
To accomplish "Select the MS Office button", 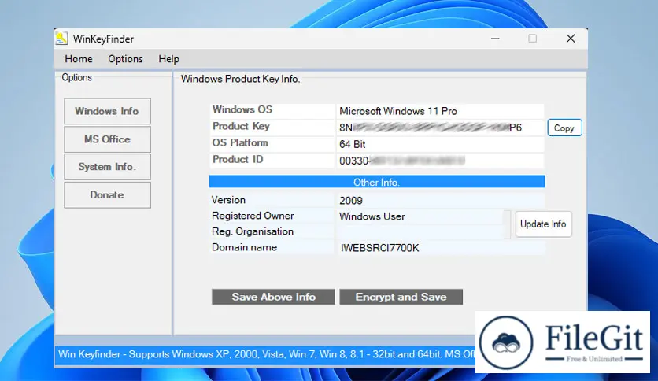I will coord(107,139).
